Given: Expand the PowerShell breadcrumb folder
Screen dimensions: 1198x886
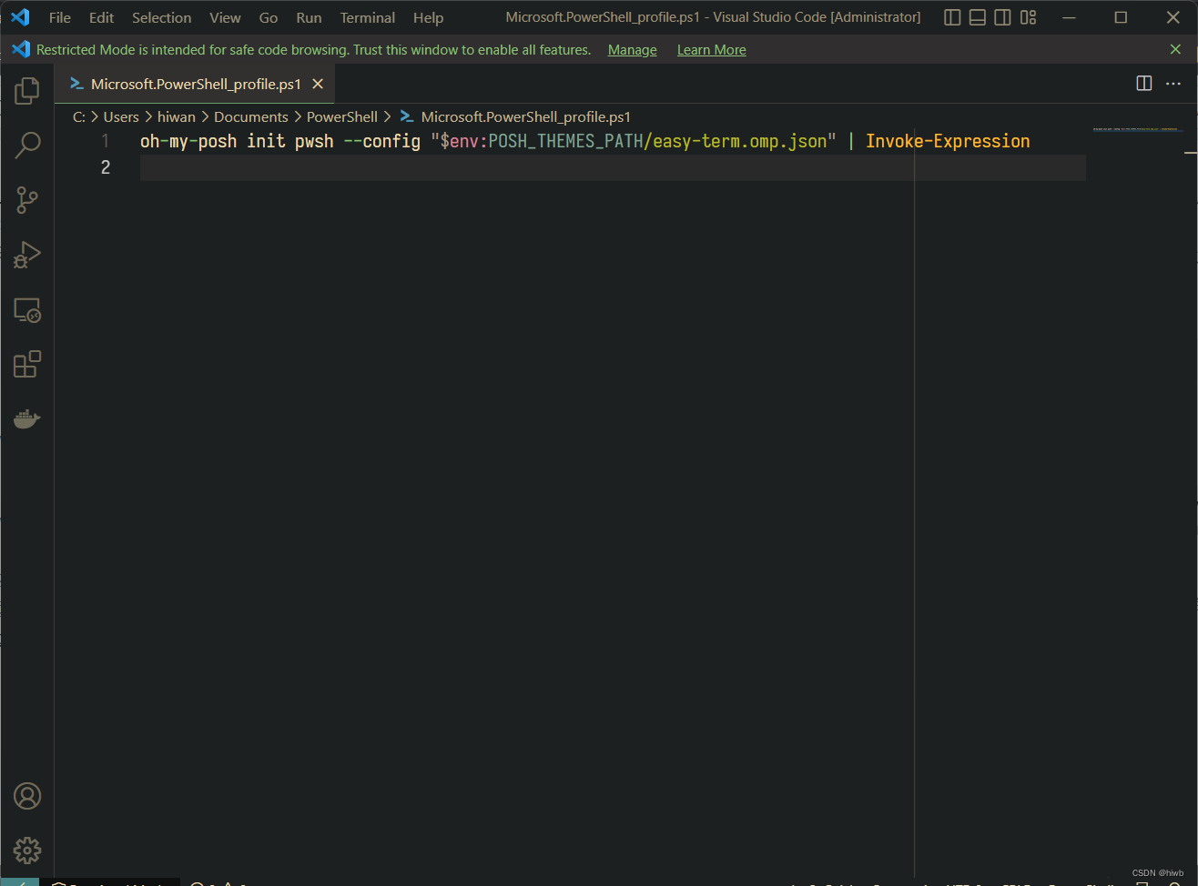Looking at the screenshot, I should 342,116.
